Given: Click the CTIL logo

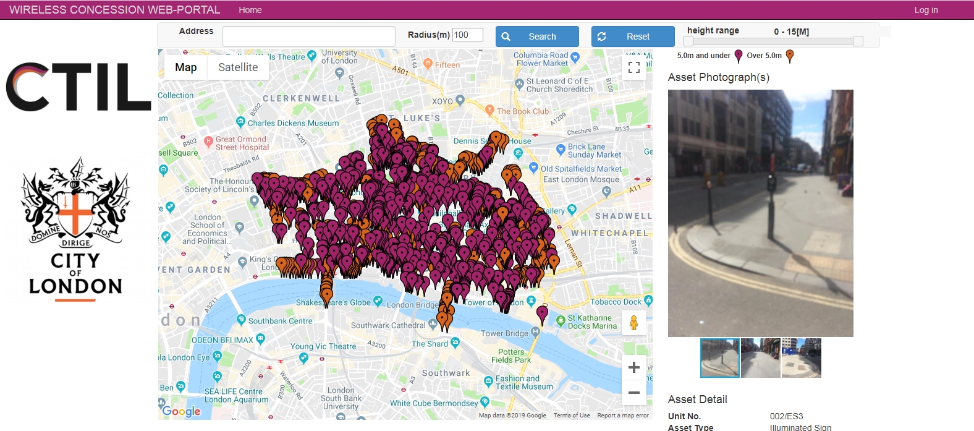Looking at the screenshot, I should pyautogui.click(x=78, y=87).
